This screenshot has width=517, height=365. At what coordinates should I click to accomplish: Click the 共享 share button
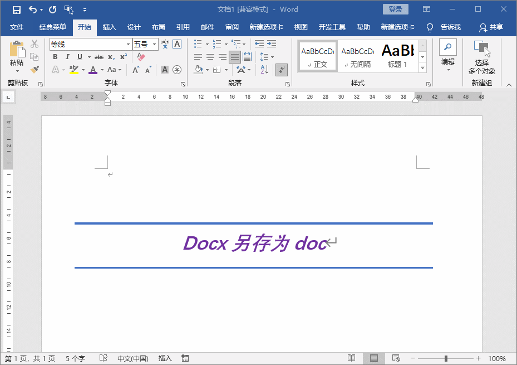click(x=491, y=27)
